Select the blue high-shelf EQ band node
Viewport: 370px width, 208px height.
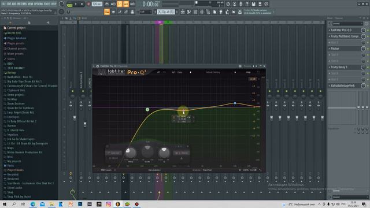coord(235,103)
